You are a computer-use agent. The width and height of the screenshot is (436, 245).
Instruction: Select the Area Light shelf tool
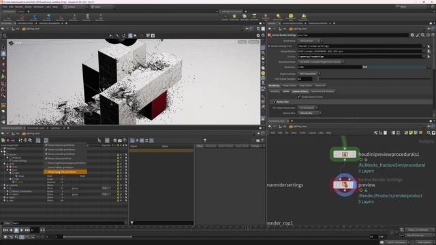(x=254, y=17)
